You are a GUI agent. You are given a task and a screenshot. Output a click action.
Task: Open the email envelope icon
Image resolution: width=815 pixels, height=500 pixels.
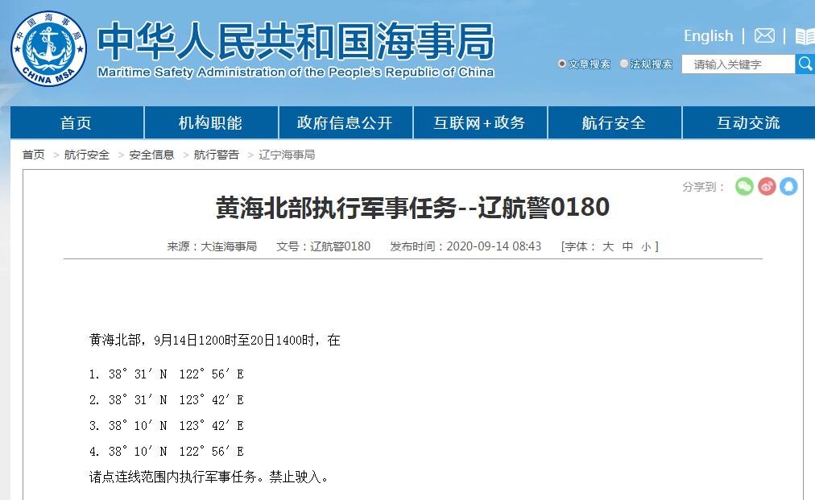pos(764,36)
